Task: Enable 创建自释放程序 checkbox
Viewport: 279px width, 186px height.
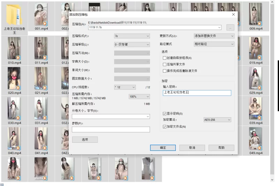Action: [x=165, y=58]
